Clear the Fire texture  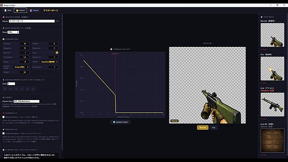[x=263, y=83]
